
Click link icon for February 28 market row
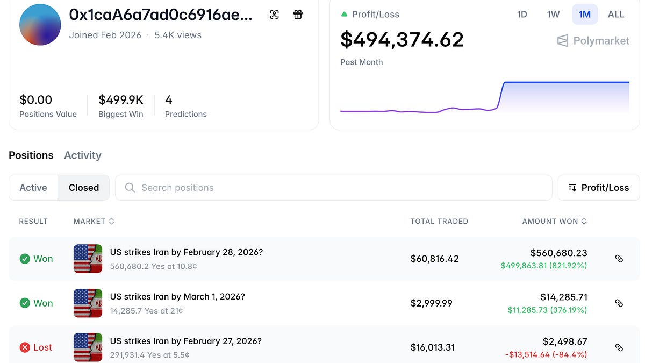(619, 259)
